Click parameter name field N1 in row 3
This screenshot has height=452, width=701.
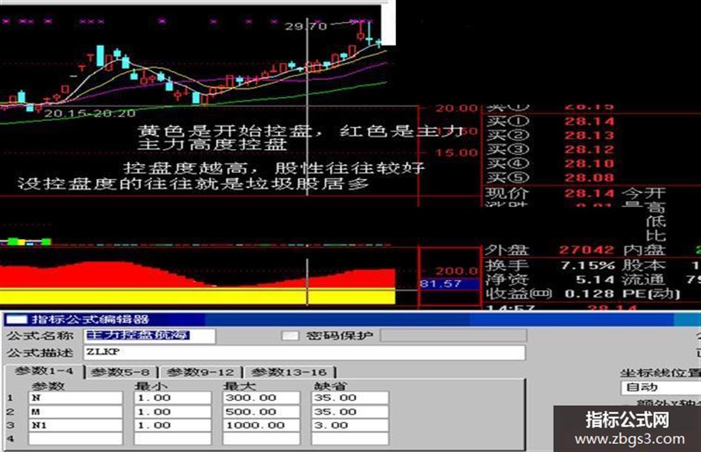tap(76, 425)
